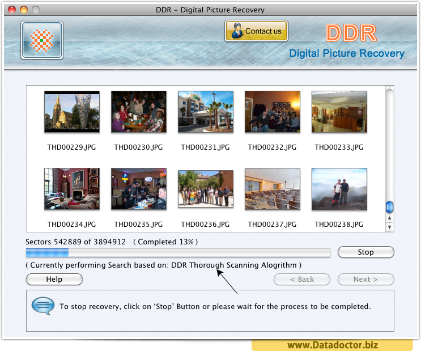
Task: Select conference room THD00237.JPG thumbnail
Action: [x=273, y=189]
